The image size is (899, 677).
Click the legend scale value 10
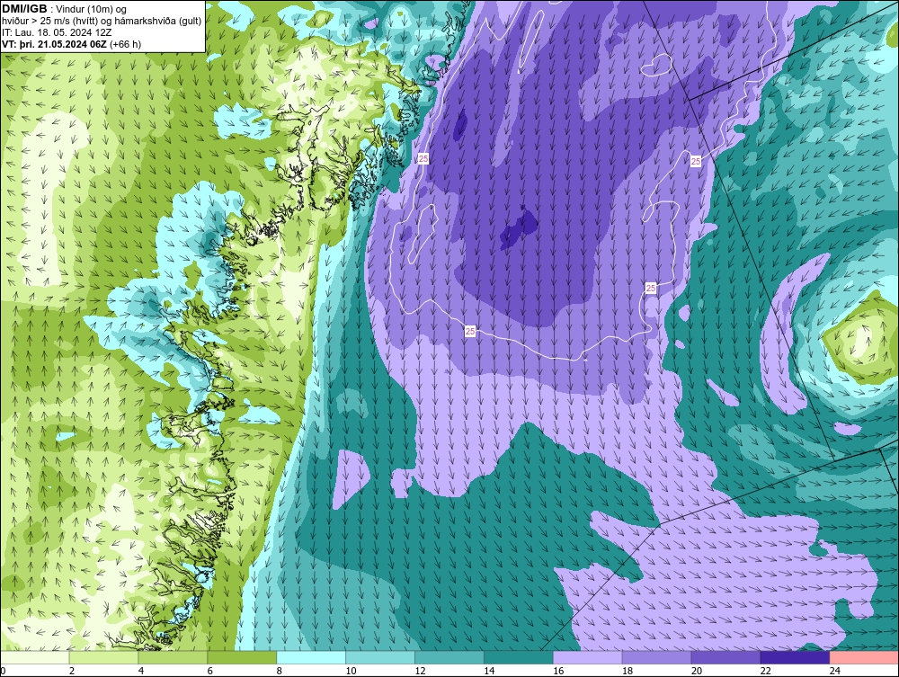pyautogui.click(x=351, y=671)
